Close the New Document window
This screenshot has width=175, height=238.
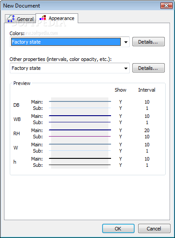(167, 6)
